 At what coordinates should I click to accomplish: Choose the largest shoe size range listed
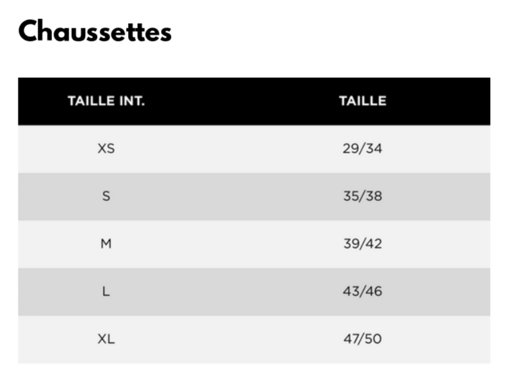pyautogui.click(x=362, y=339)
